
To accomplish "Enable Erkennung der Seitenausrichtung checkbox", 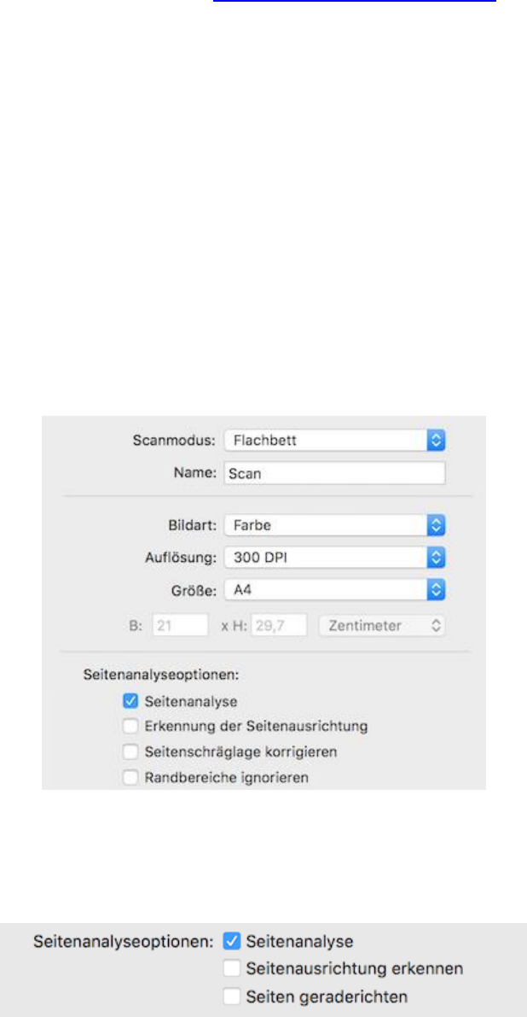I will 130,727.
